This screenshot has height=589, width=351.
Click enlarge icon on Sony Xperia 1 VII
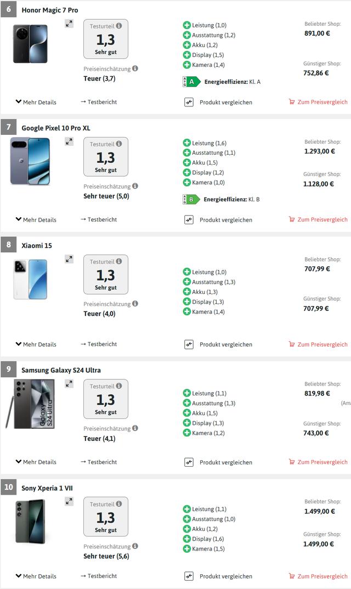click(69, 501)
